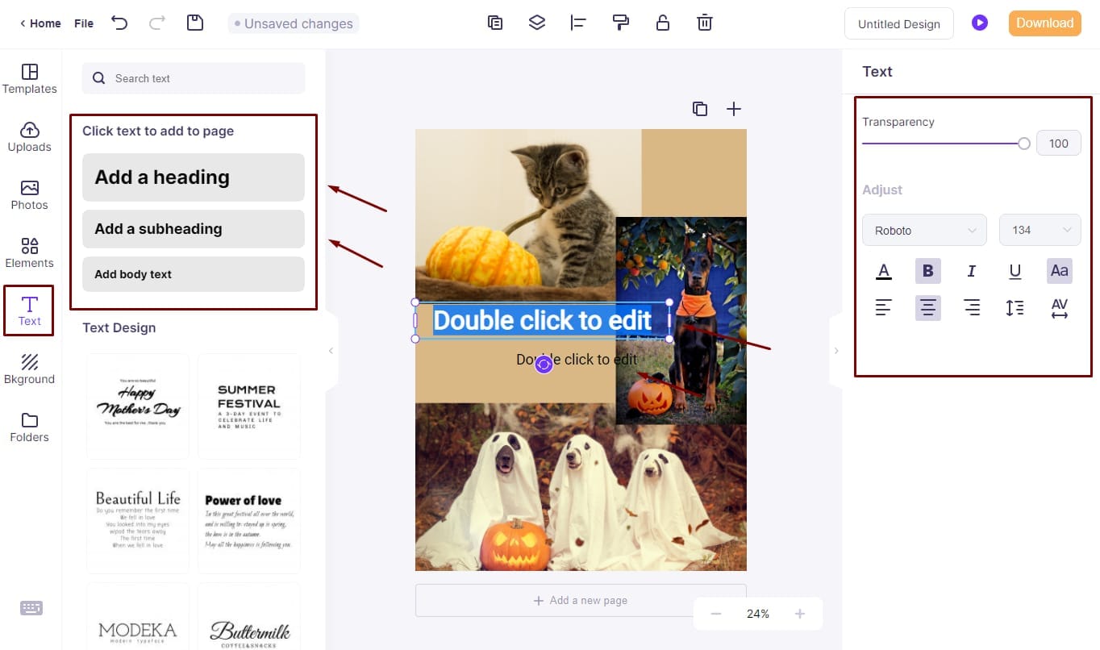Choose the Happy Mother's Day text design
The image size is (1100, 650).
tap(138, 406)
